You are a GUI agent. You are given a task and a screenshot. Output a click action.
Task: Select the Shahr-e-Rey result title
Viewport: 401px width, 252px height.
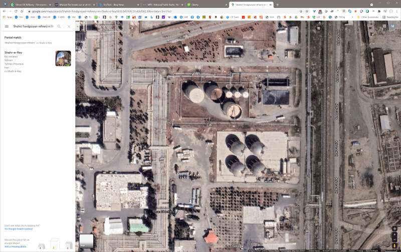coord(14,52)
